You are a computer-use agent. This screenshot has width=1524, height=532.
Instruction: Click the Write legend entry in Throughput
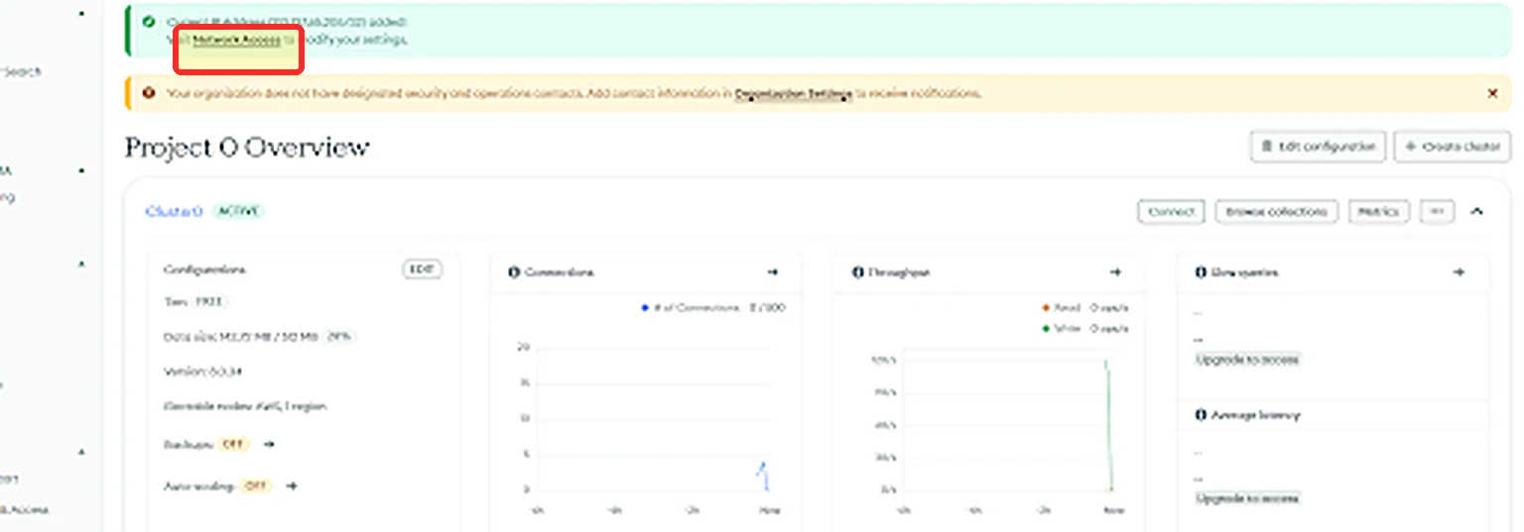(1085, 329)
